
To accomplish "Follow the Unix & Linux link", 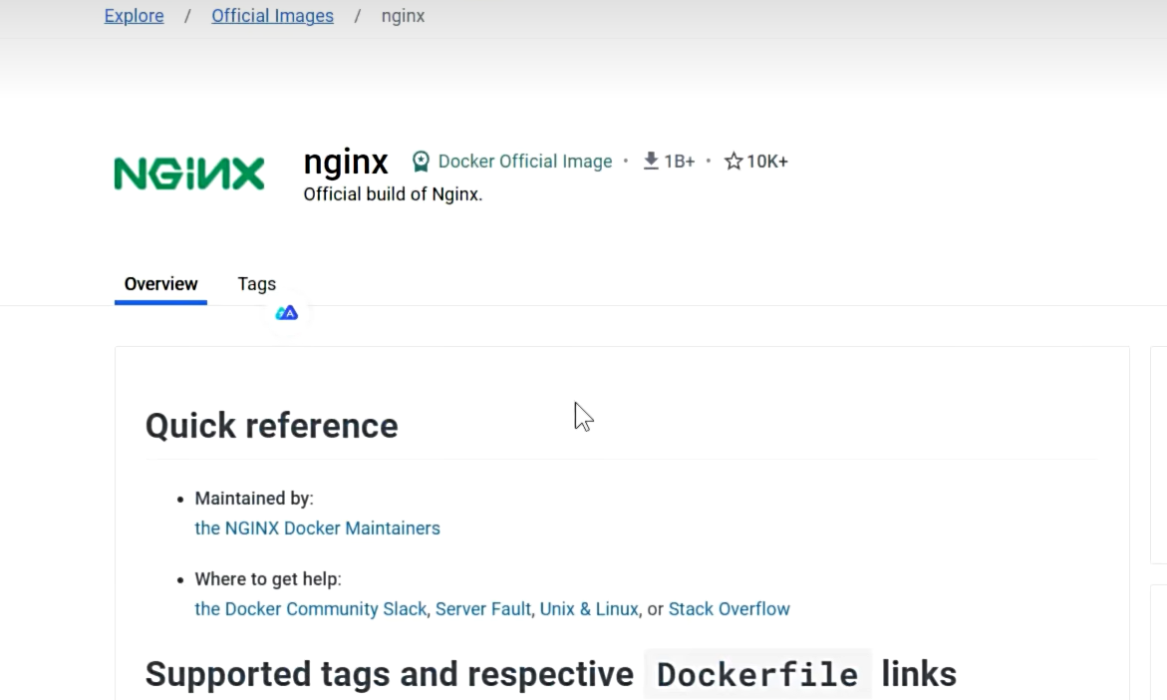I will pos(588,609).
